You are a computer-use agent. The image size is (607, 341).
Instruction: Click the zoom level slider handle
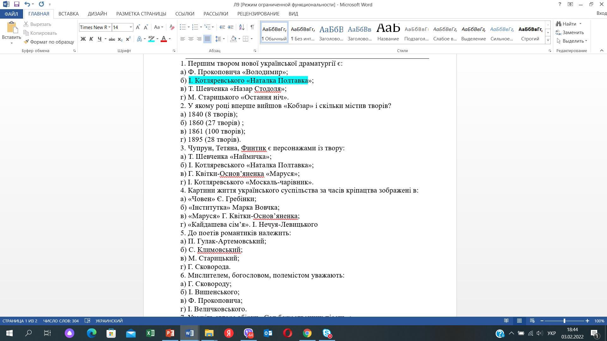(564, 321)
